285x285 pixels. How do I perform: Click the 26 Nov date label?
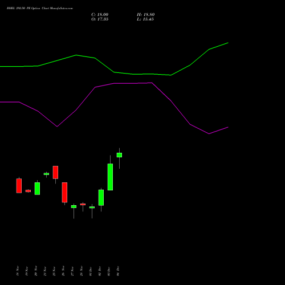[x=63, y=271]
